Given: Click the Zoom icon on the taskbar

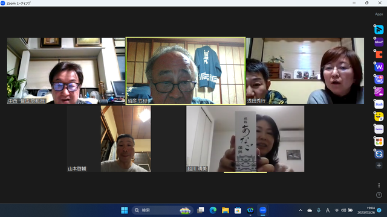Looking at the screenshot, I should 263,210.
